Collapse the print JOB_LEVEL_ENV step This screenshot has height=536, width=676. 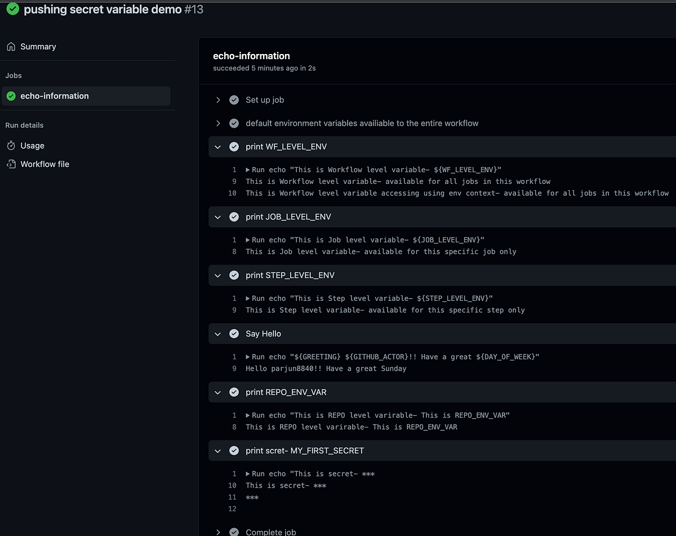218,217
